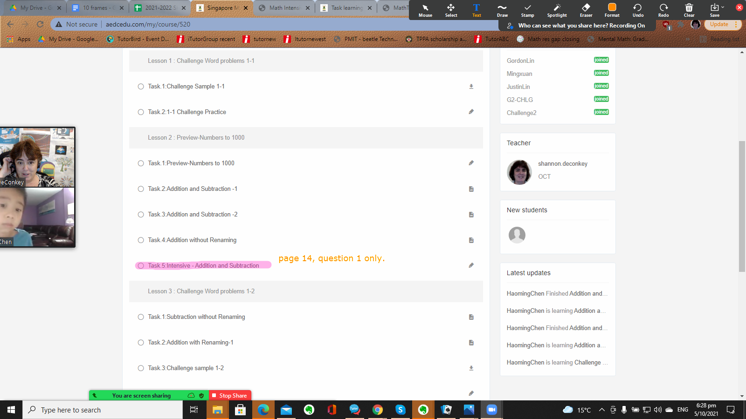Click Stop Share button

click(x=230, y=395)
